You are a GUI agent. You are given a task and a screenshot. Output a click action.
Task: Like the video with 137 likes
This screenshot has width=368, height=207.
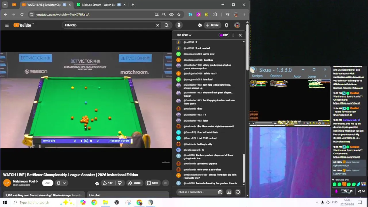tap(108, 183)
